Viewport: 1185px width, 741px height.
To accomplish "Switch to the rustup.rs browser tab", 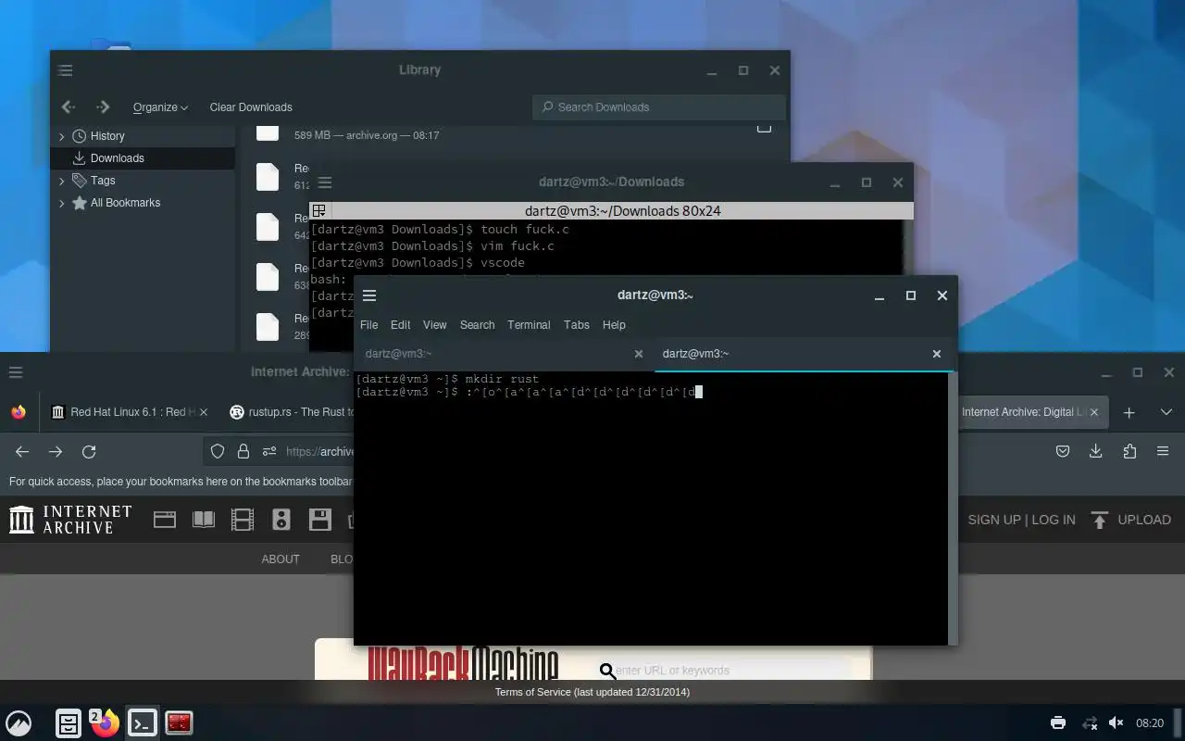I will (x=293, y=412).
